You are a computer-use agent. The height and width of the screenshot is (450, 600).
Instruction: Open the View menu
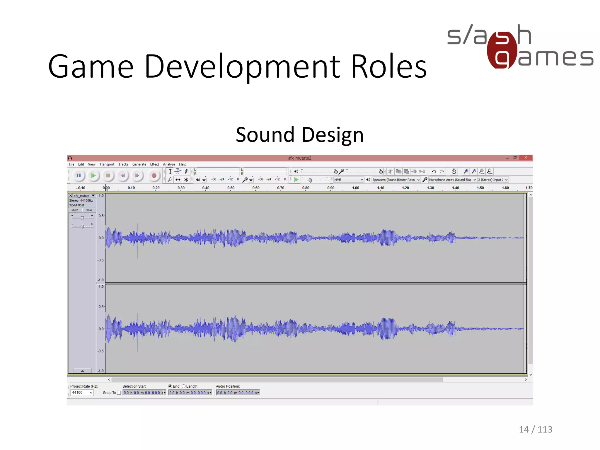coord(92,164)
